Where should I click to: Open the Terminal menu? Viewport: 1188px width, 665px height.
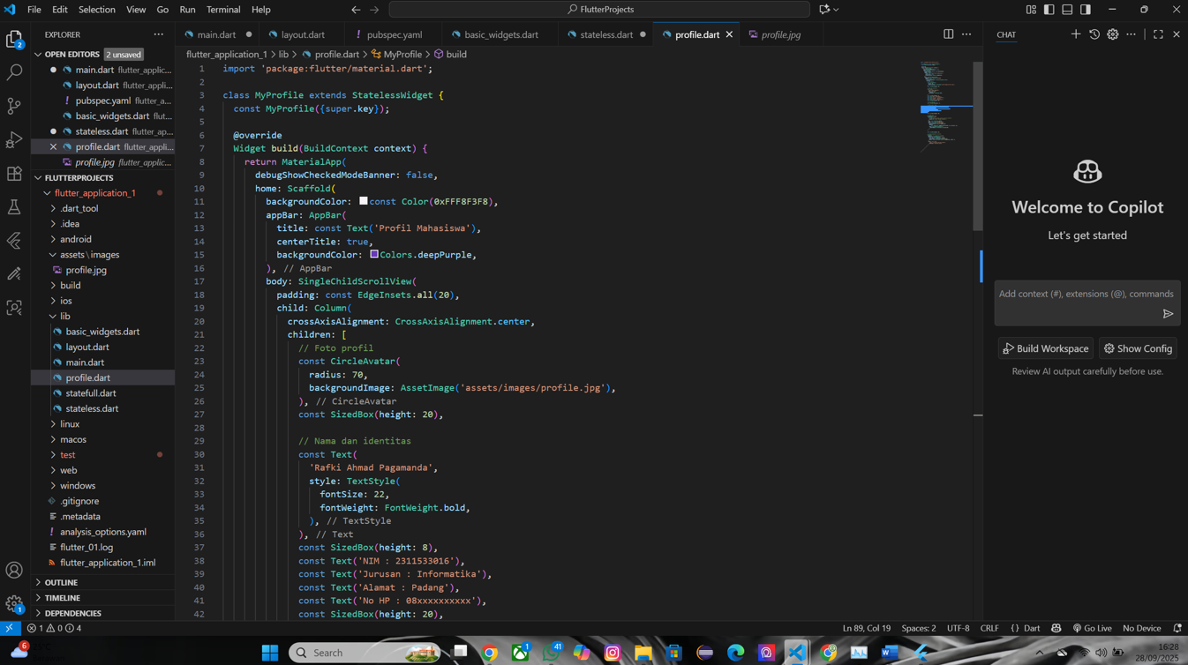[x=222, y=10]
